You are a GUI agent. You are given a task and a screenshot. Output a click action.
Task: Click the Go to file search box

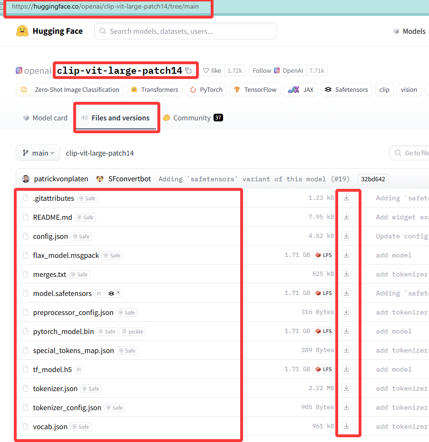tap(409, 153)
